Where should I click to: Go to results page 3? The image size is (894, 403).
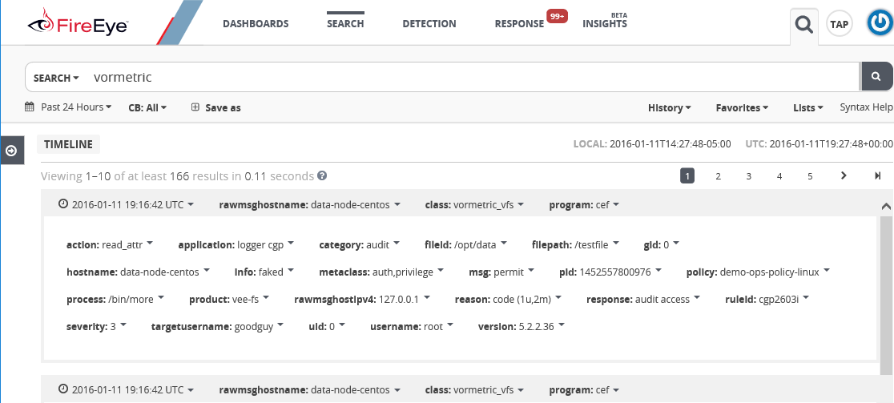click(x=749, y=176)
